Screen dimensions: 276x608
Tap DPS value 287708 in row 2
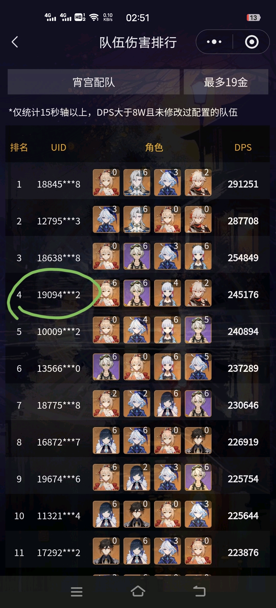point(243,221)
